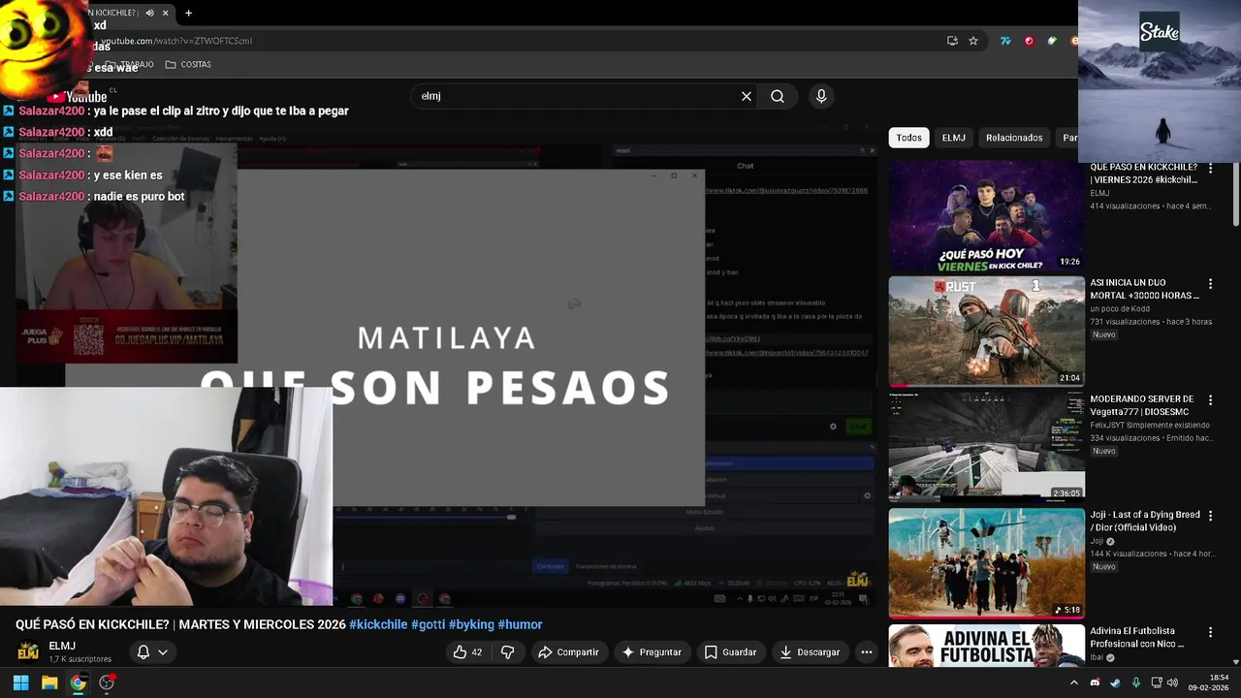Open the Vegetta777 server moderation thumbnail
The image size is (1241, 698).
coord(986,447)
